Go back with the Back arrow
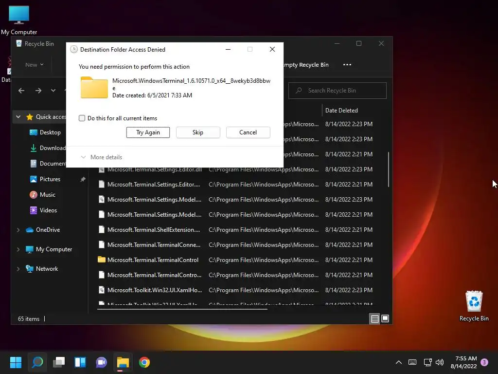Viewport: 498px width, 374px height. 21,91
